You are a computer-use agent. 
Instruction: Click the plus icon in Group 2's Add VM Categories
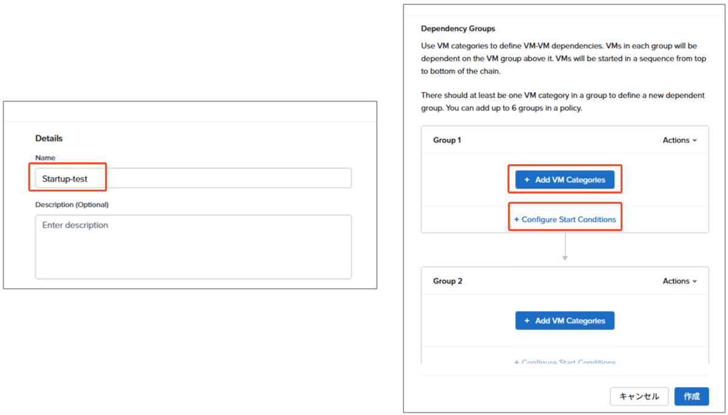[x=527, y=320]
